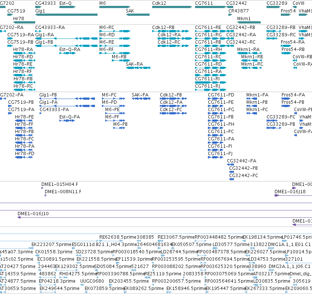Select the long Glg1 gene bar
Screen dimensions: 312x294
pyautogui.click(x=66, y=15)
